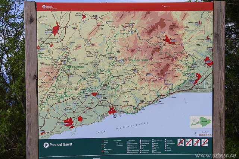Click the compass north symbol beside the scale bar

coord(195,134)
